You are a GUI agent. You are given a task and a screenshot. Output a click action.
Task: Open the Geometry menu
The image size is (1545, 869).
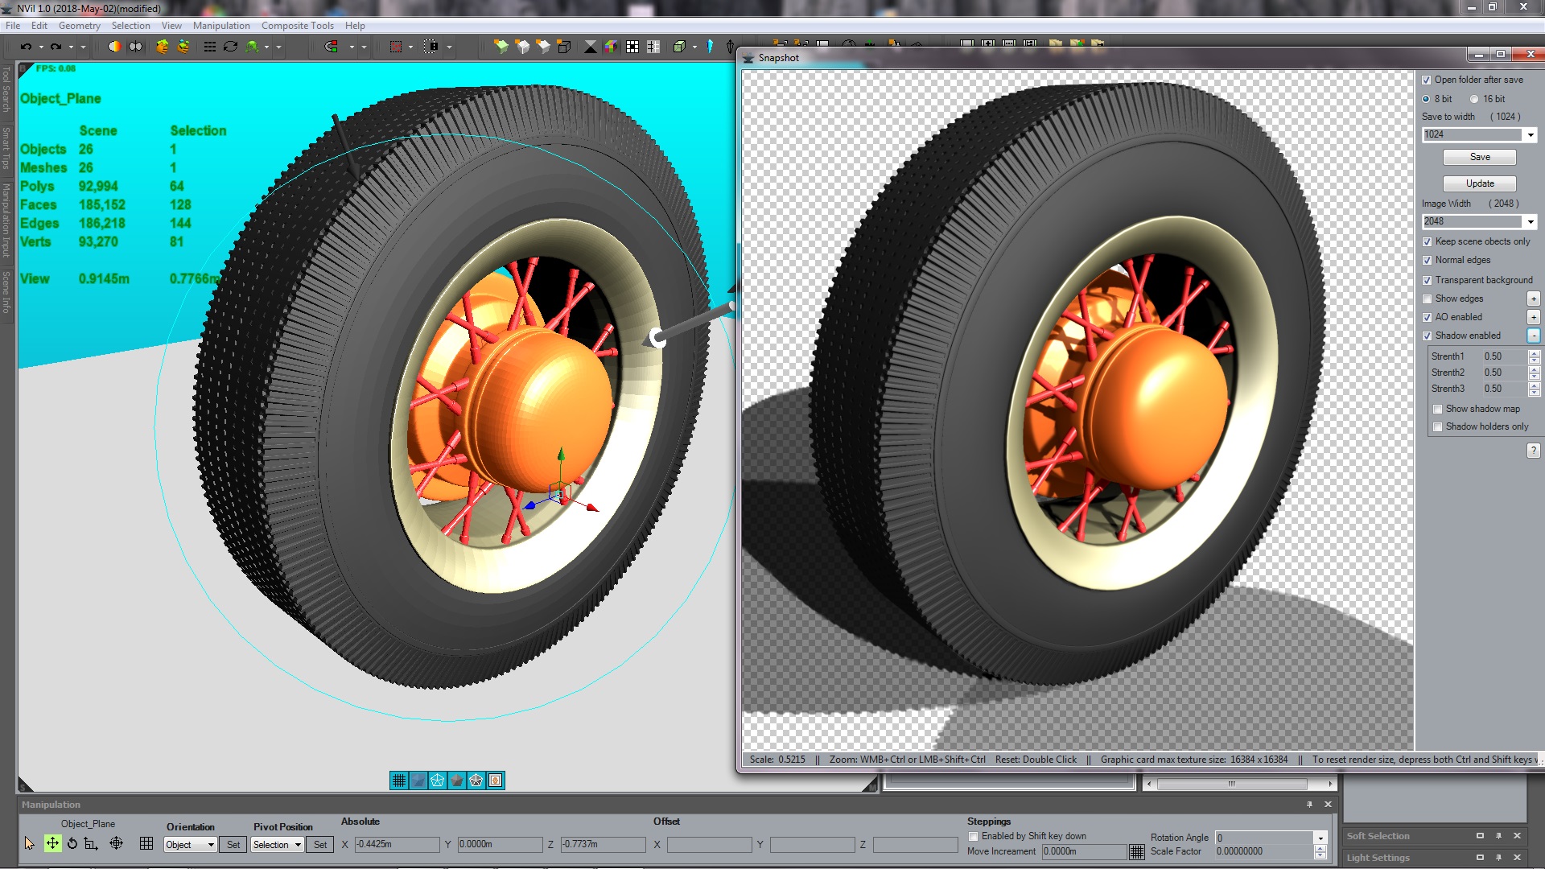tap(79, 25)
